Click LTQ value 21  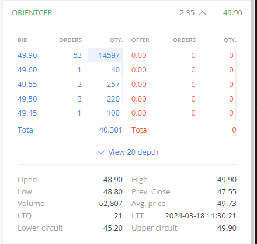(x=118, y=216)
